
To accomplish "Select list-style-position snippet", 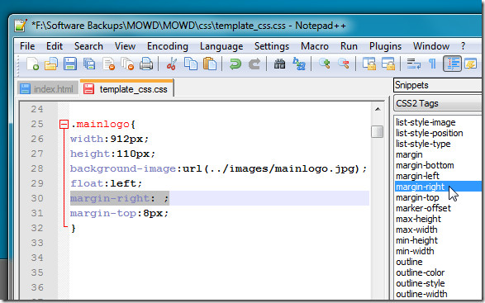I will 430,133.
